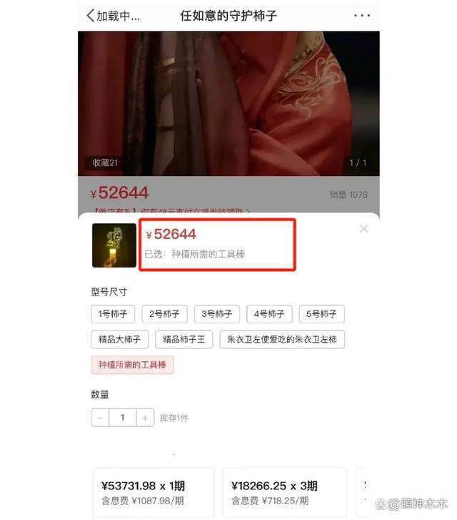Viewport: 457px width, 520px height.
Task: Increase quantity with the plus button
Action: [x=145, y=418]
